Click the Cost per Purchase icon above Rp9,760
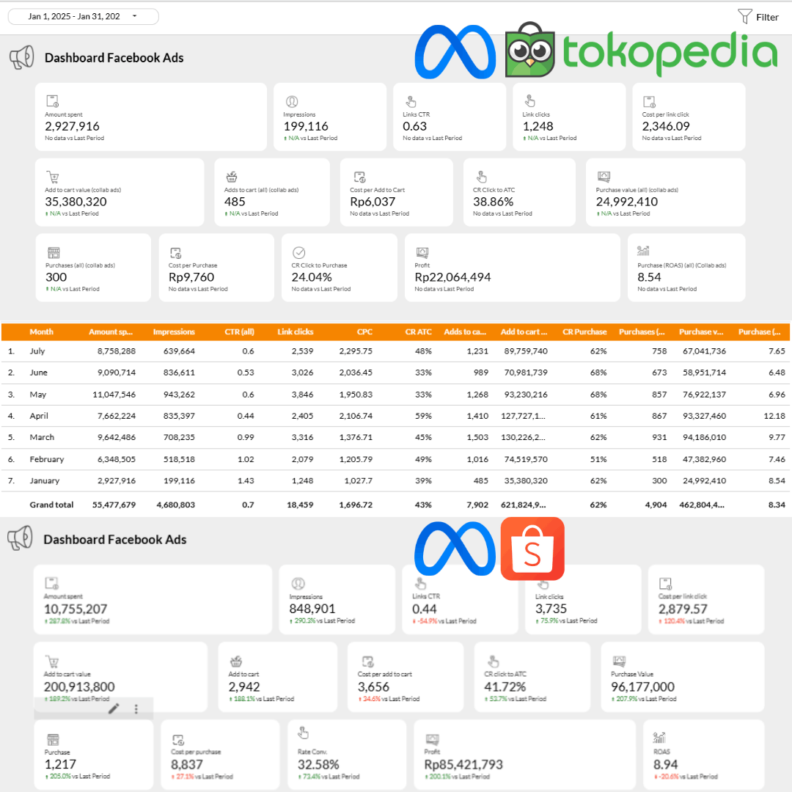The image size is (792, 792). click(176, 252)
